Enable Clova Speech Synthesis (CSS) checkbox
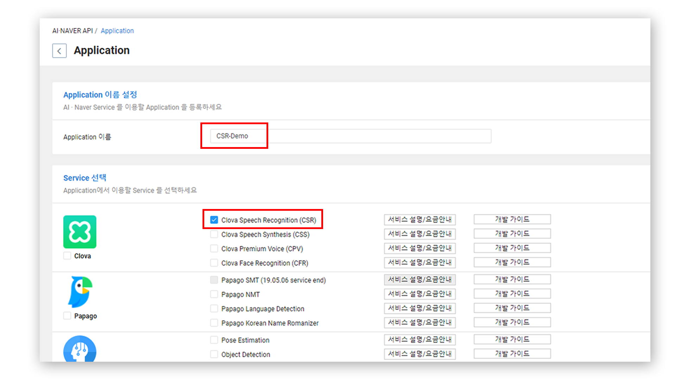This screenshot has width=675, height=380. pos(214,234)
